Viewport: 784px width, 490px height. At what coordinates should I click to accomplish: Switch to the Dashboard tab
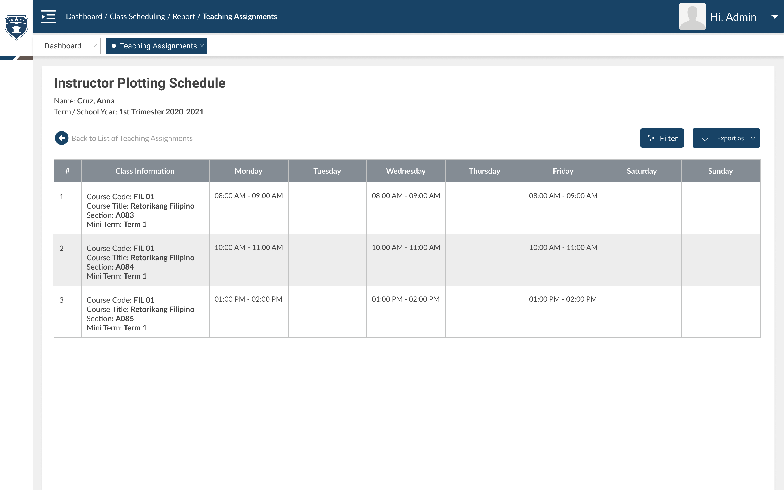click(x=63, y=46)
